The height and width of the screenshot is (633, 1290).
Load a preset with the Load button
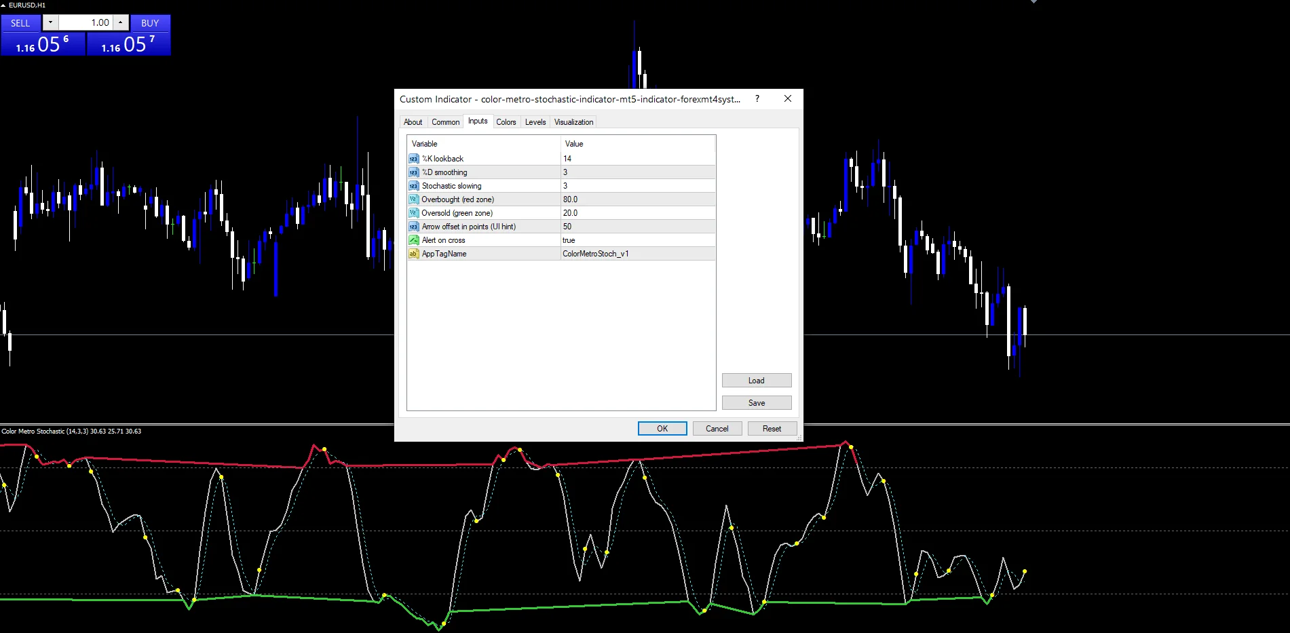pyautogui.click(x=757, y=381)
